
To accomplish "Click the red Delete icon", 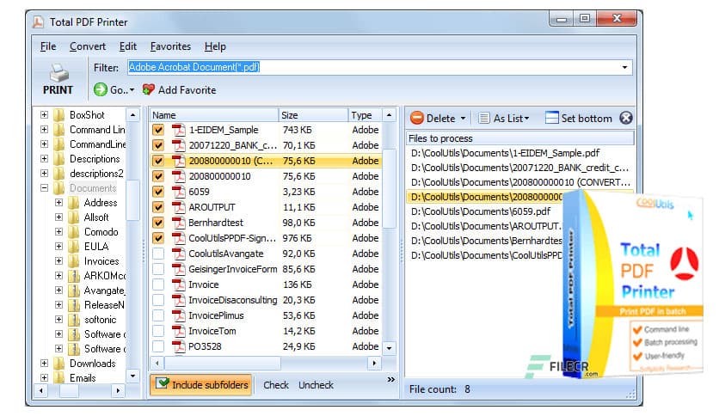I will point(417,118).
